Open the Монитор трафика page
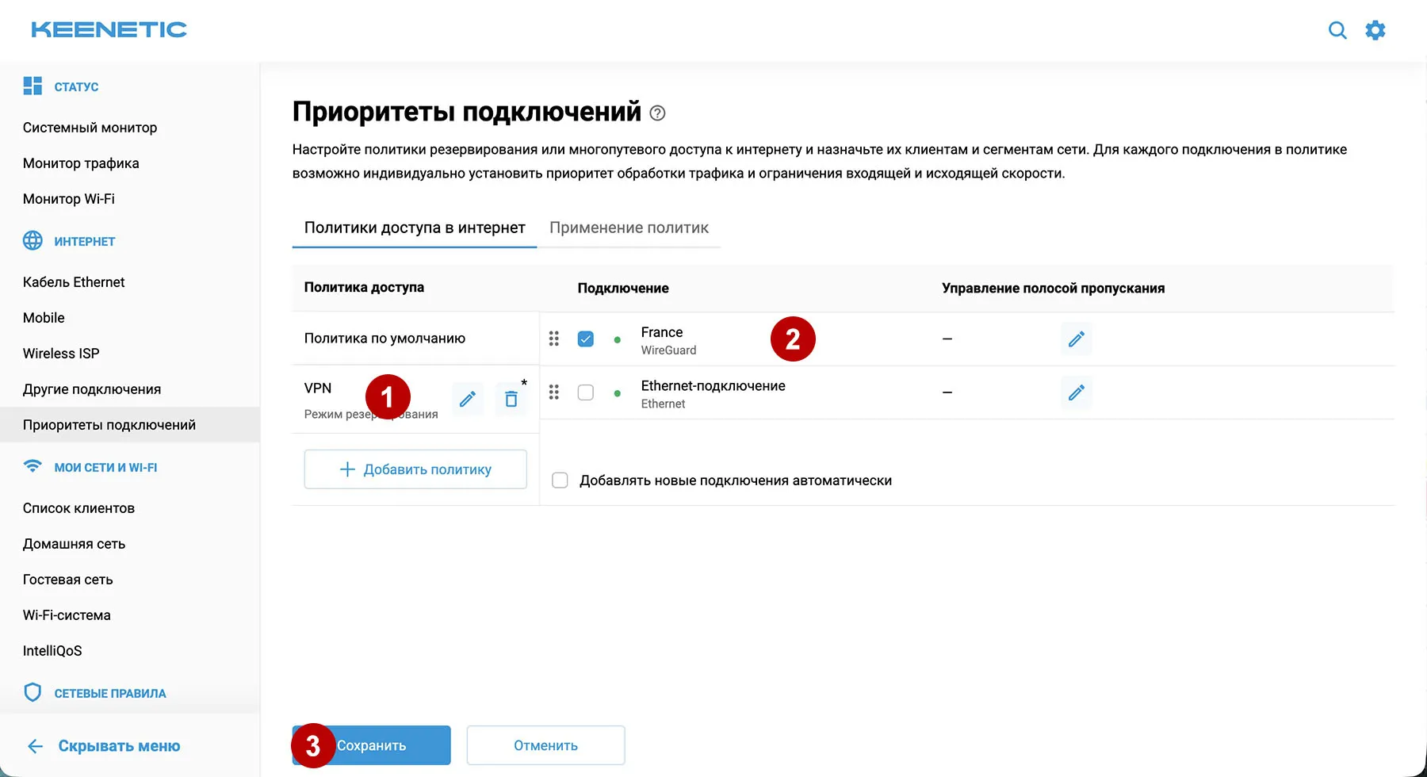 click(x=81, y=163)
